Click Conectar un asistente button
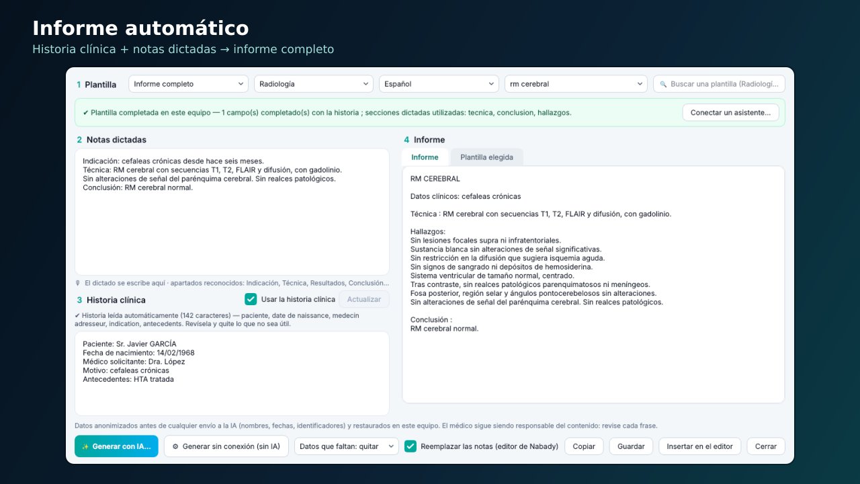This screenshot has width=860, height=484. [731, 112]
